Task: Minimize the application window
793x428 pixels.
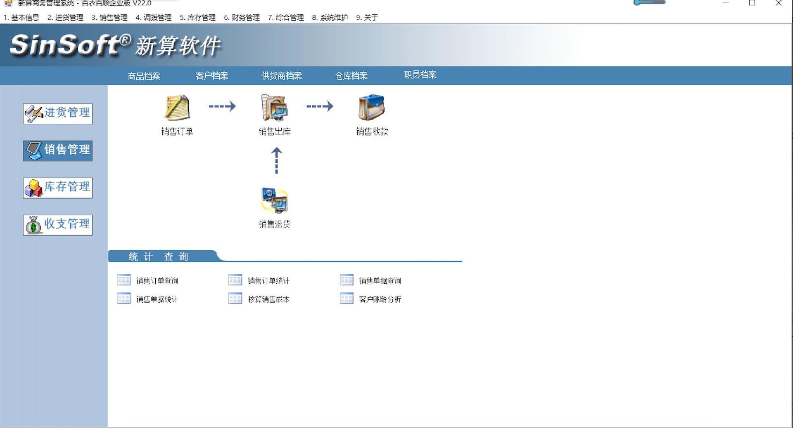Action: pos(726,3)
